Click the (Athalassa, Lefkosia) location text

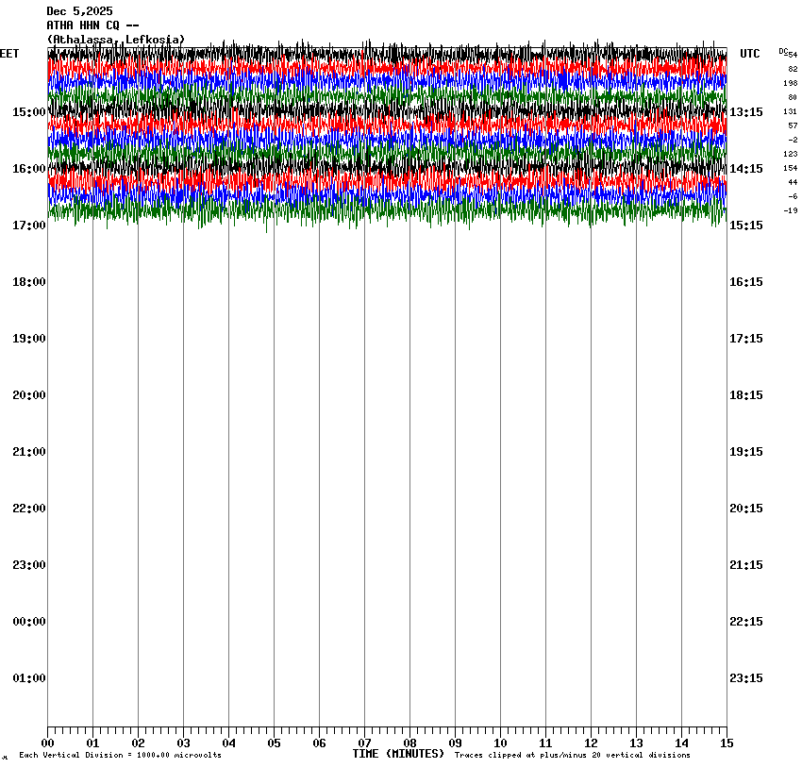point(115,40)
